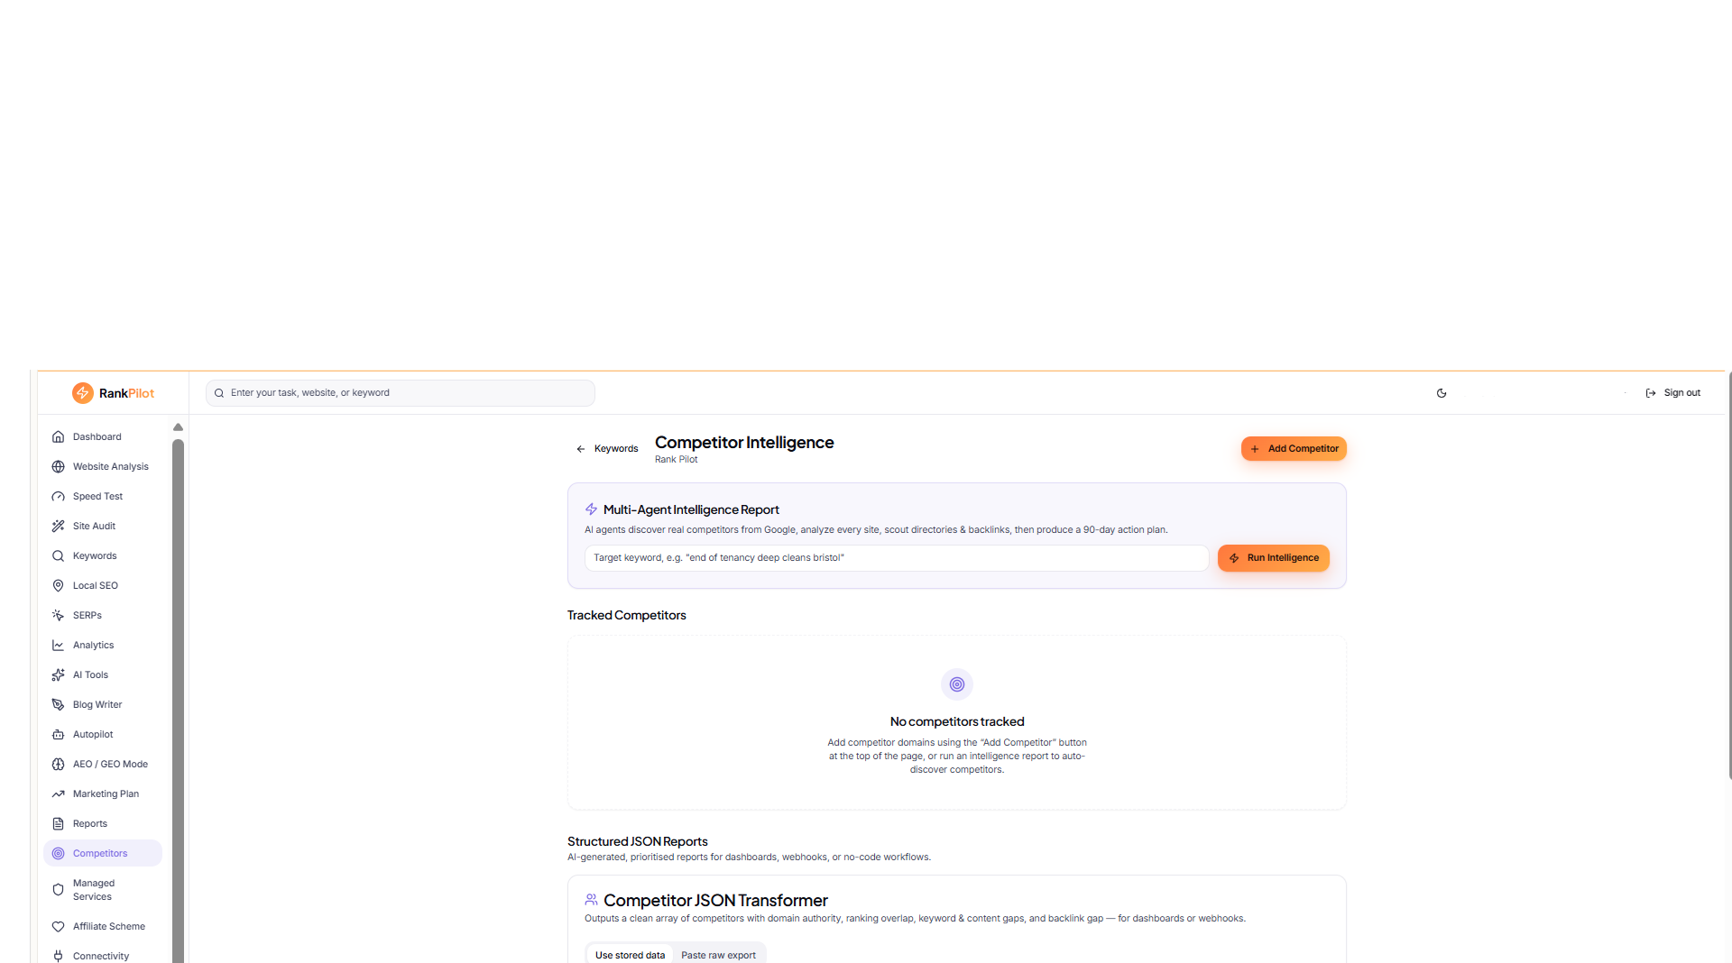
Task: Focus the Target keyword input field
Action: 897,558
